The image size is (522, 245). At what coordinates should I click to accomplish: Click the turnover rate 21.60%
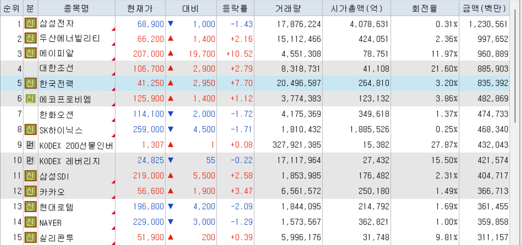click(445, 68)
